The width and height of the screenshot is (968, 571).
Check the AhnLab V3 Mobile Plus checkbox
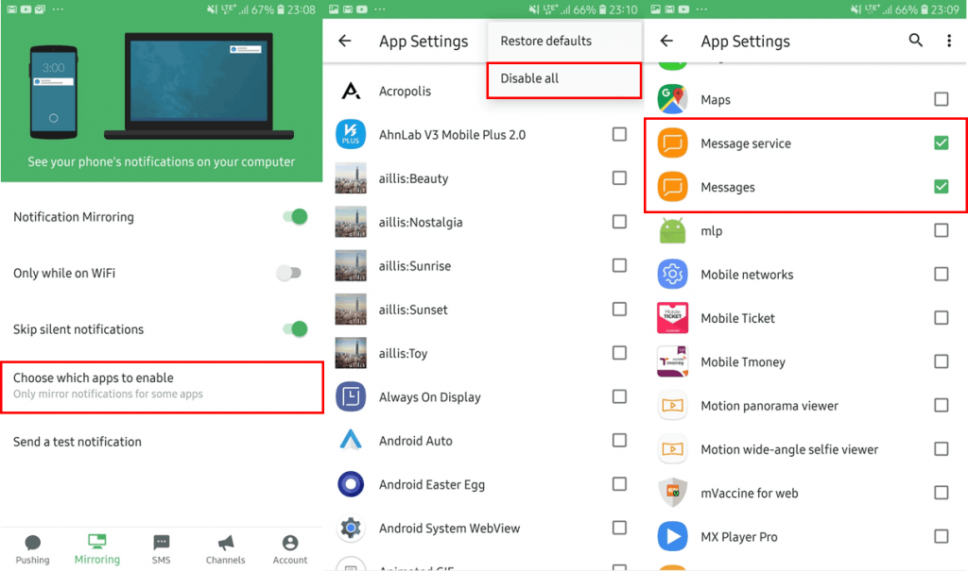(x=619, y=134)
